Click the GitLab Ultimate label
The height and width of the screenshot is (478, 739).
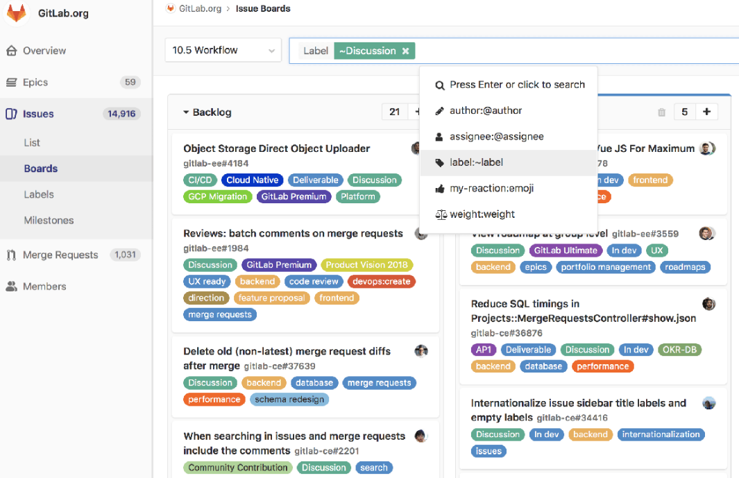click(x=566, y=250)
